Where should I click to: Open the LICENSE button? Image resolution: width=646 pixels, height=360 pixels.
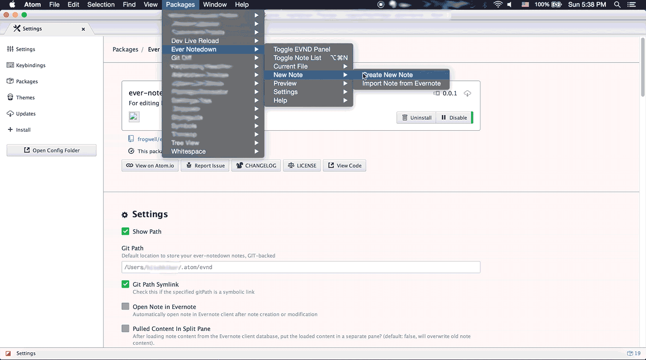(x=302, y=166)
